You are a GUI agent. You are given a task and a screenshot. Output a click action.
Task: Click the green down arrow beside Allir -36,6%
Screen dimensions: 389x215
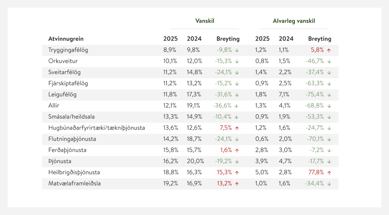pyautogui.click(x=237, y=106)
